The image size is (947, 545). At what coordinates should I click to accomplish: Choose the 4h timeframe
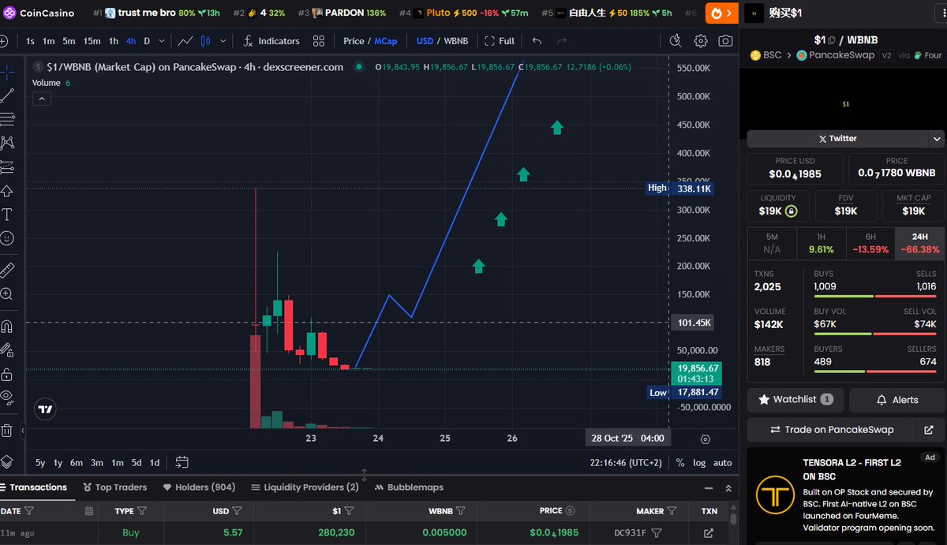[x=130, y=41]
